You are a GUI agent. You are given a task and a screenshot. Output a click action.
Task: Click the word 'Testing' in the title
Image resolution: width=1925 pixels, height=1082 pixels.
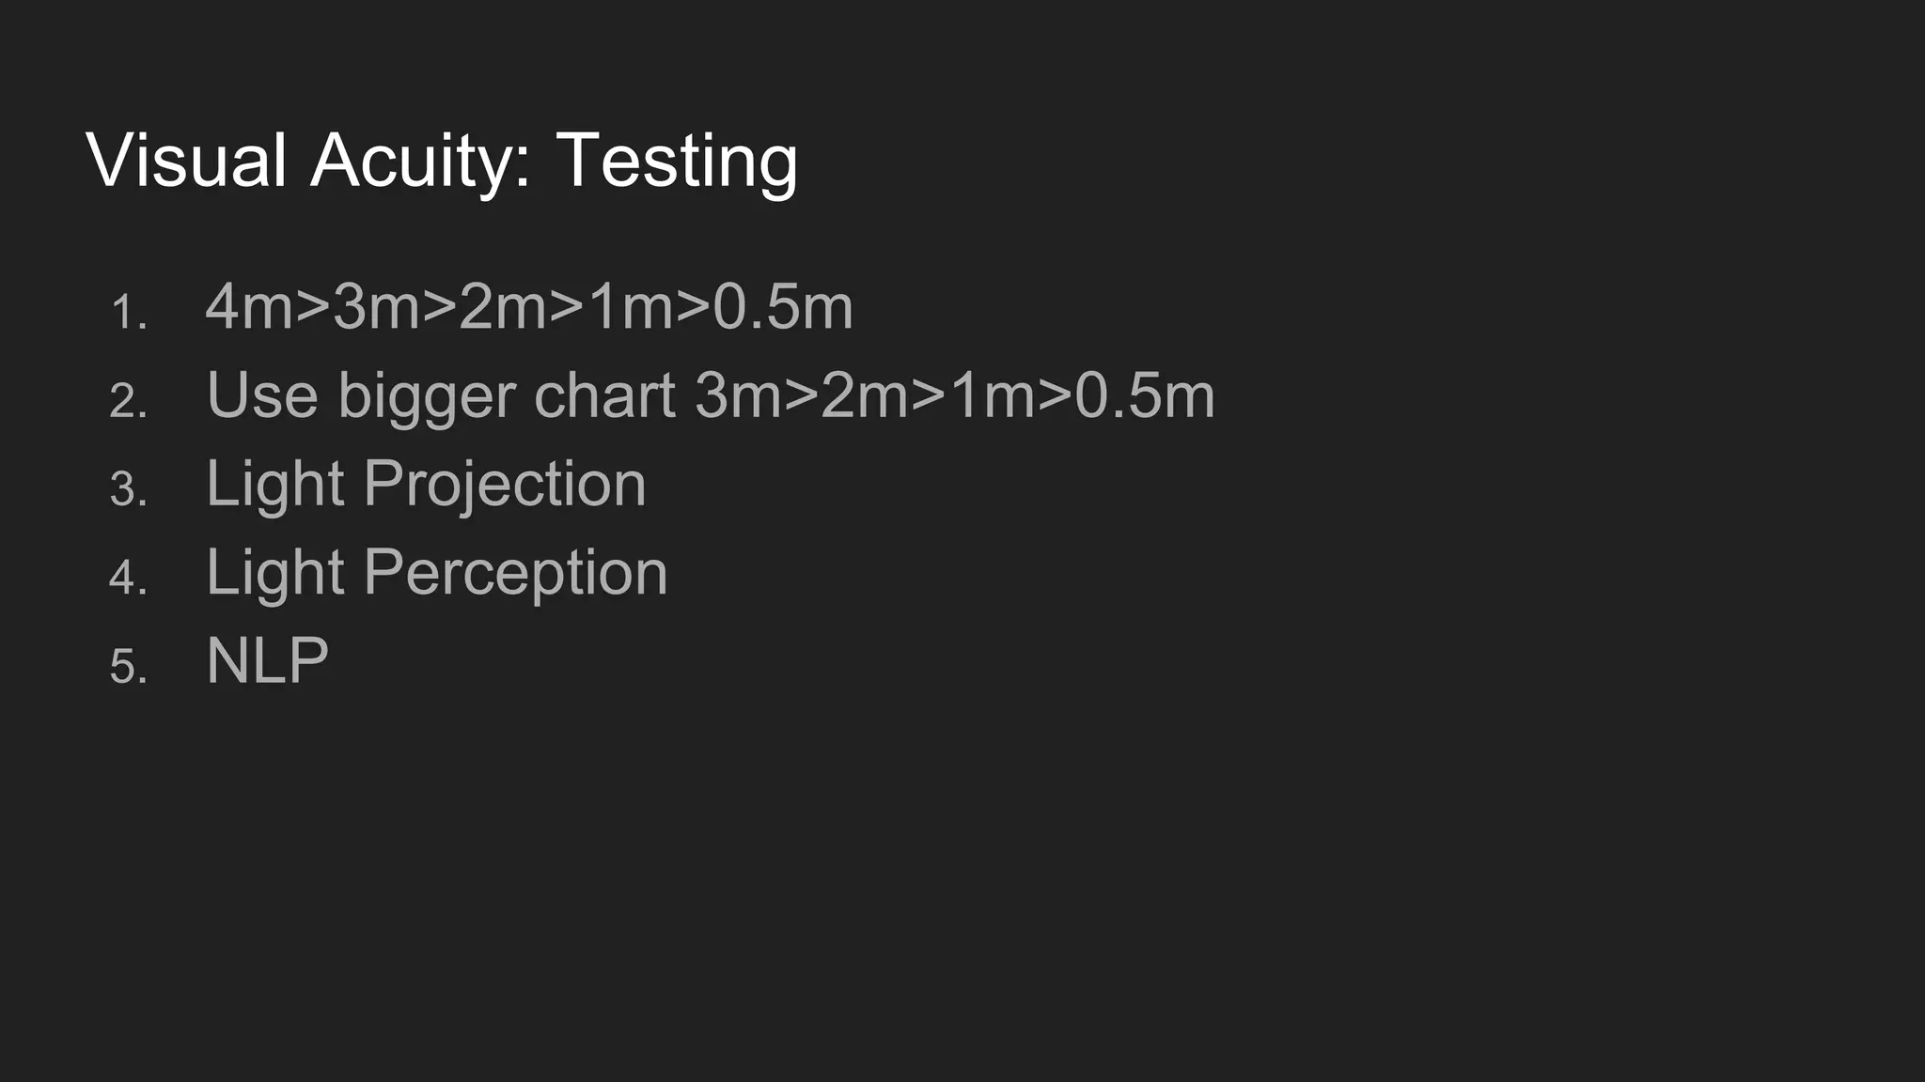click(x=677, y=162)
